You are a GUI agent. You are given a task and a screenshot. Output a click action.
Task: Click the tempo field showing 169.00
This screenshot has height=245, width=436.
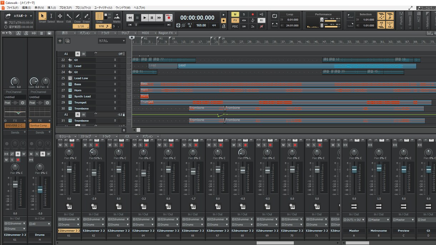[201, 26]
